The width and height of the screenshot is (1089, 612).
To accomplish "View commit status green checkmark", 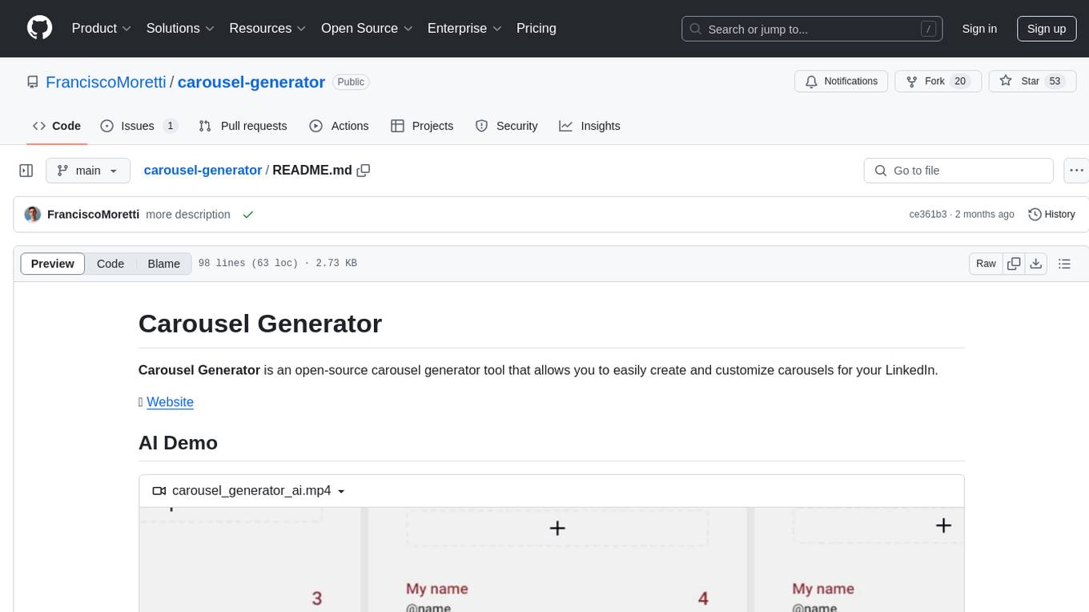I will (248, 215).
